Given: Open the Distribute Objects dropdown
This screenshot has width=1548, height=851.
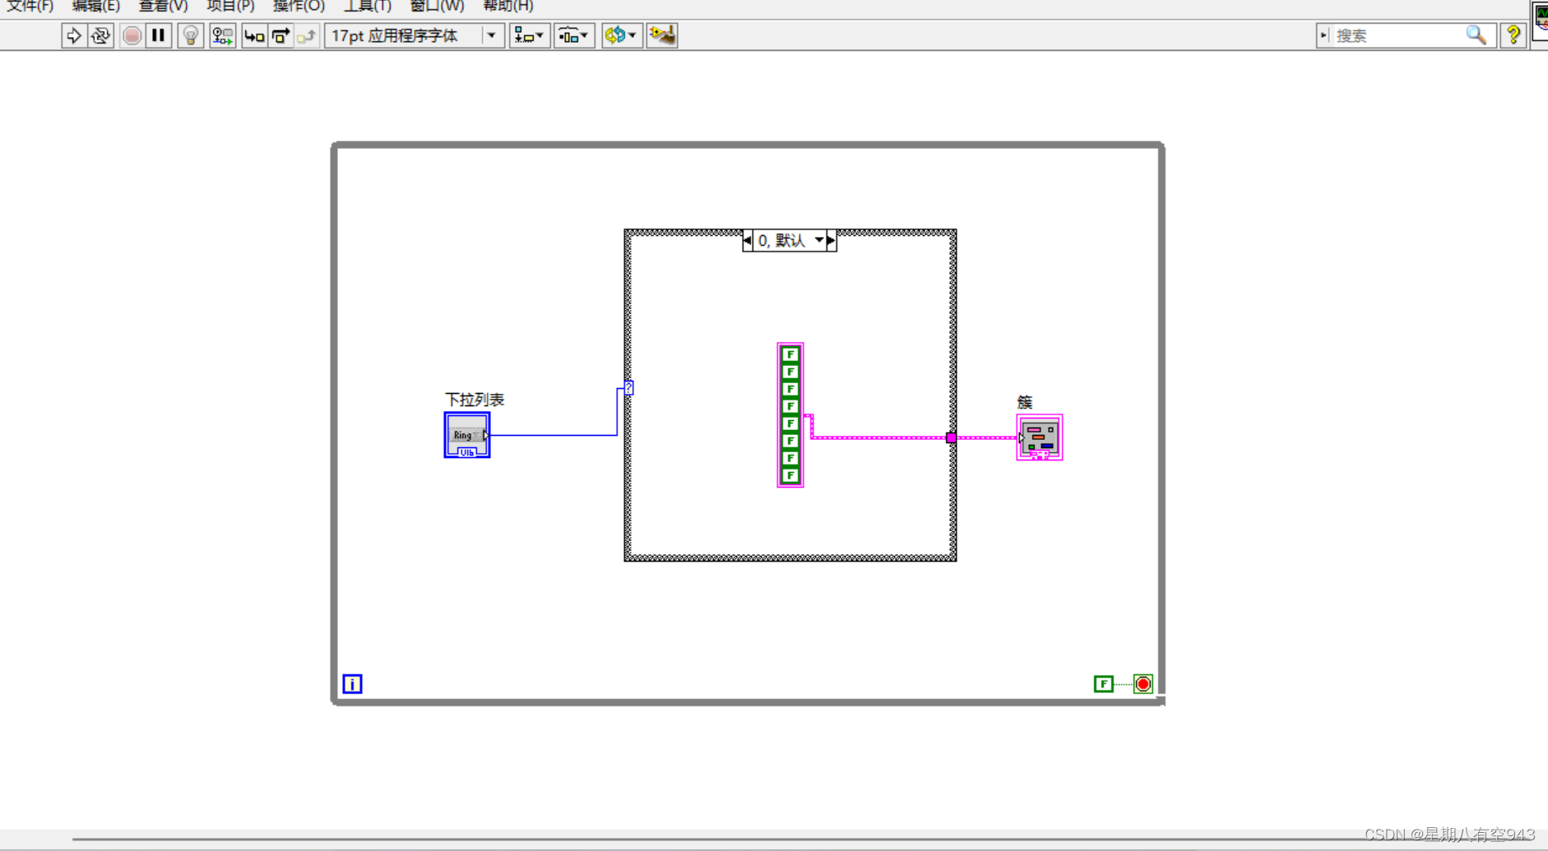Looking at the screenshot, I should [x=574, y=35].
